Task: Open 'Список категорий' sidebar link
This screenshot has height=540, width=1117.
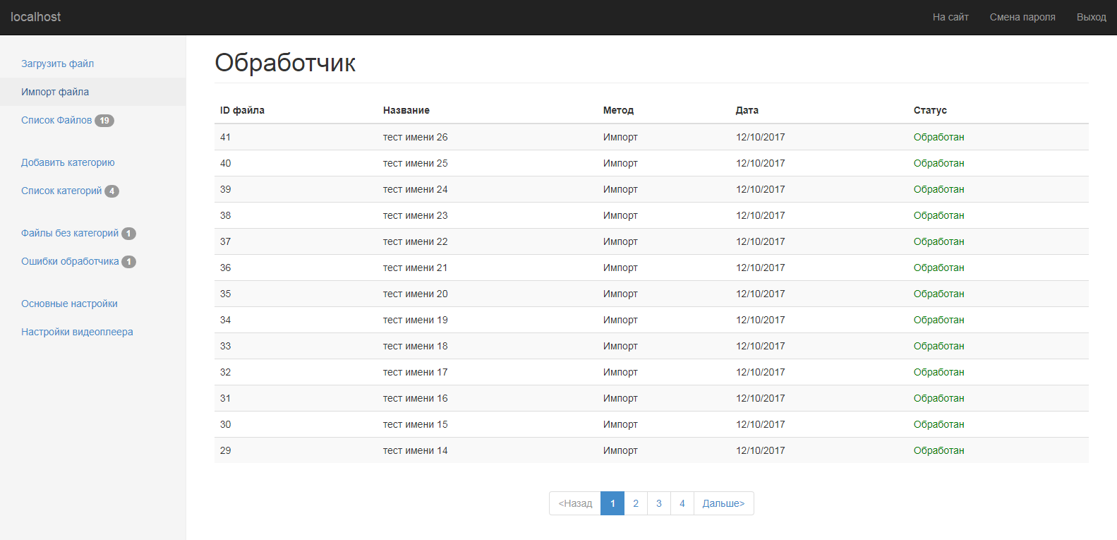Action: (x=61, y=191)
